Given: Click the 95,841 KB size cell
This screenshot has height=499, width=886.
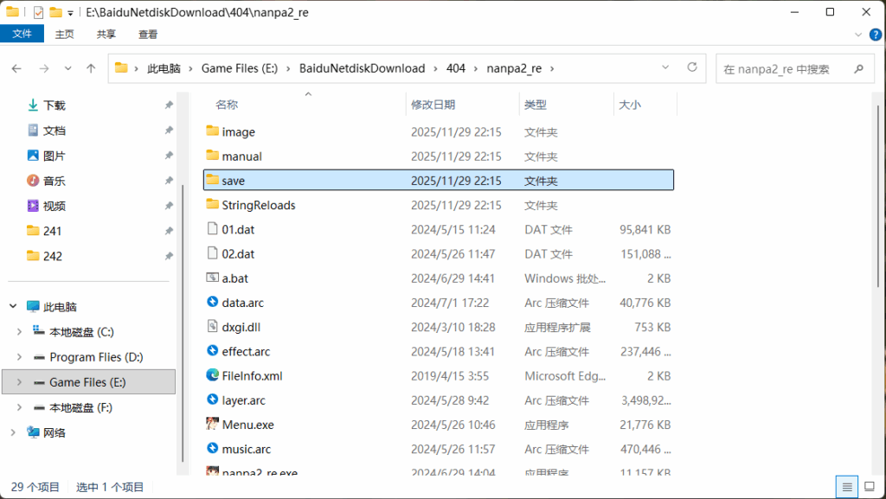Looking at the screenshot, I should pos(645,229).
